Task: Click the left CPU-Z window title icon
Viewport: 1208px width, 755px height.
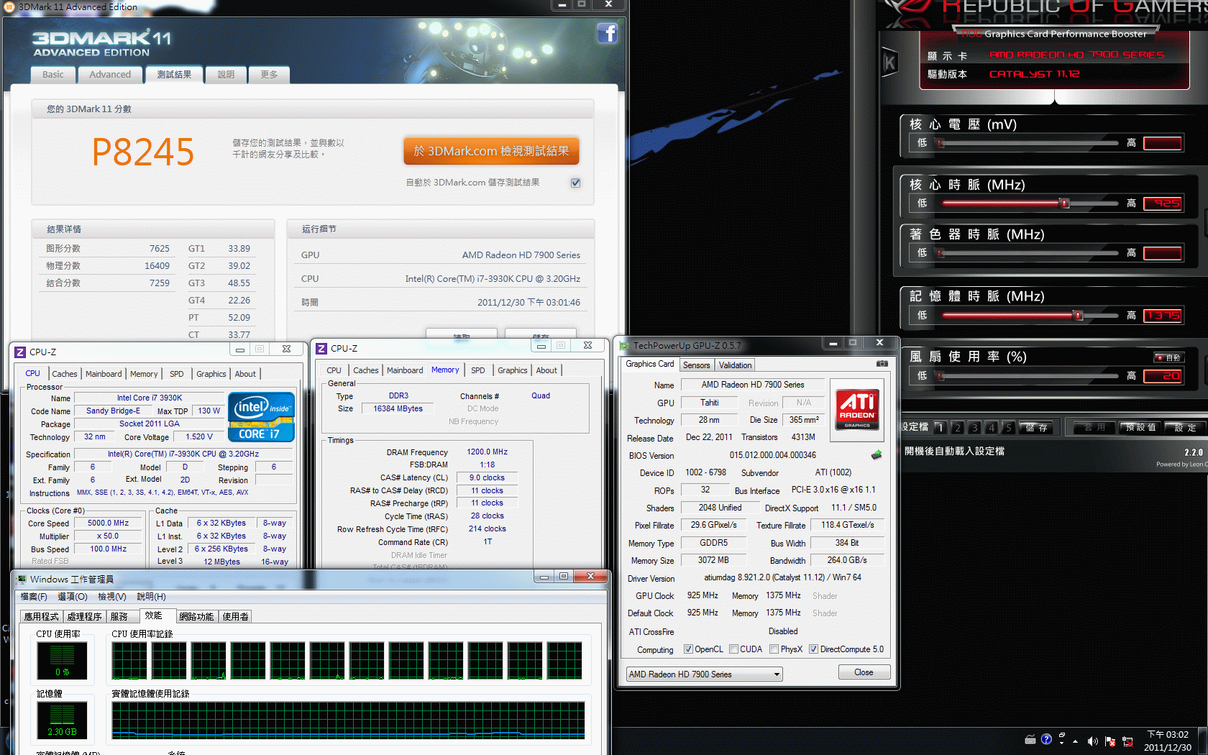Action: (x=20, y=352)
